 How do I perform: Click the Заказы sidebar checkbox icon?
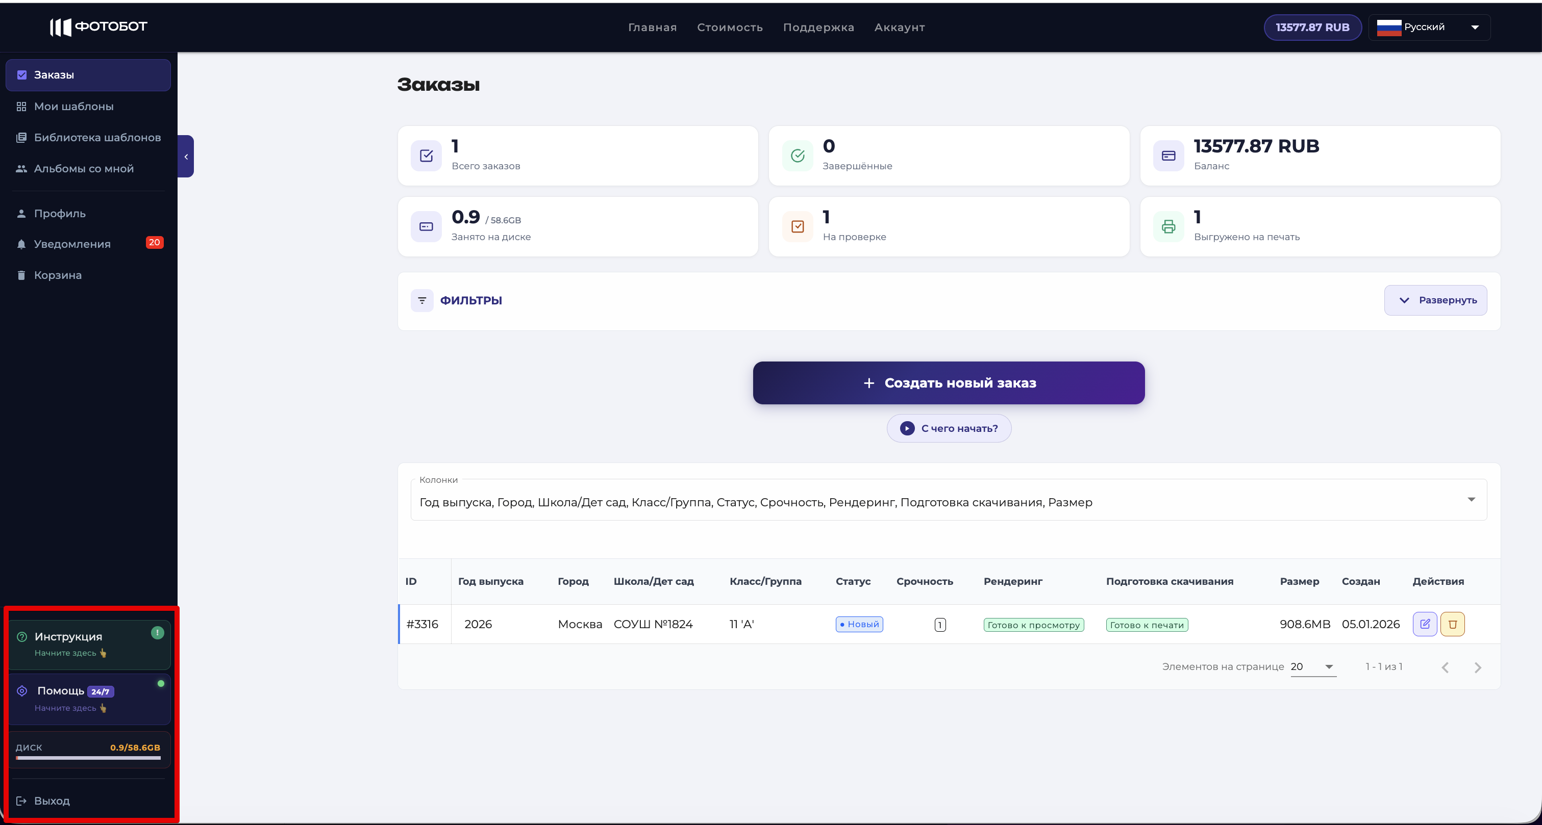21,75
